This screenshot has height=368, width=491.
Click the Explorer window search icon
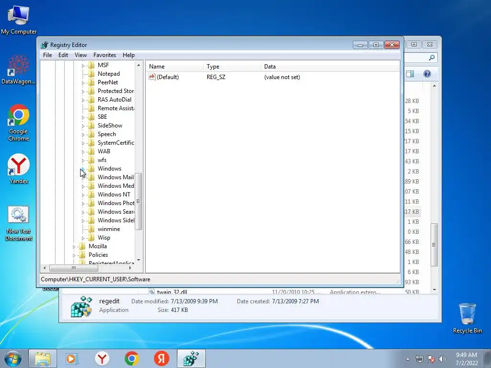432,57
